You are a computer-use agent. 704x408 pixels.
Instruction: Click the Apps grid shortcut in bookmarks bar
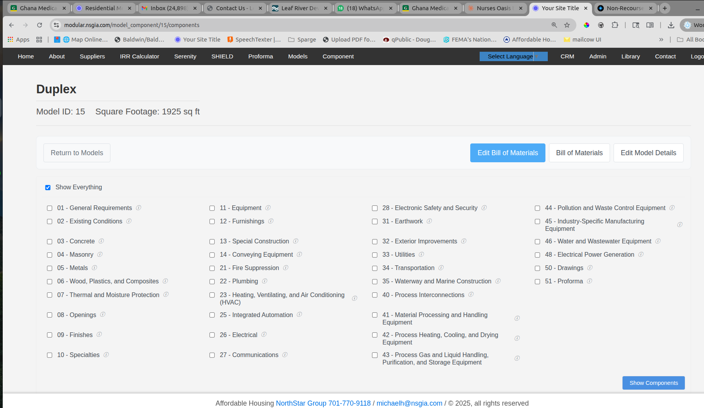coord(18,40)
